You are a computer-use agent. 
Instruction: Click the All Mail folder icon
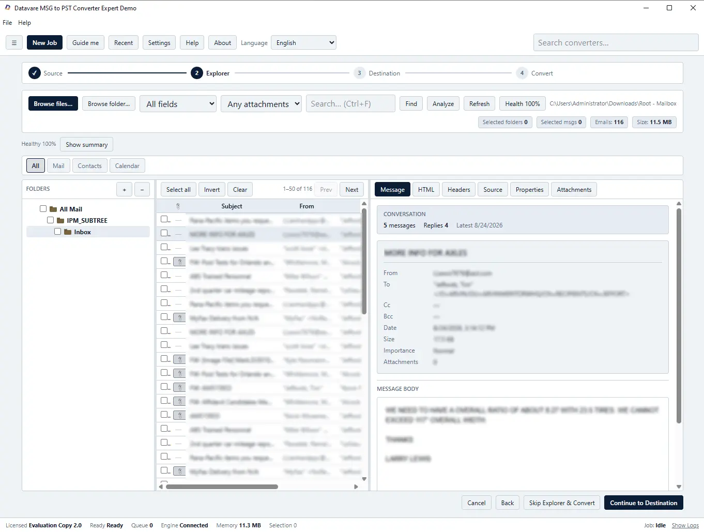click(x=53, y=209)
